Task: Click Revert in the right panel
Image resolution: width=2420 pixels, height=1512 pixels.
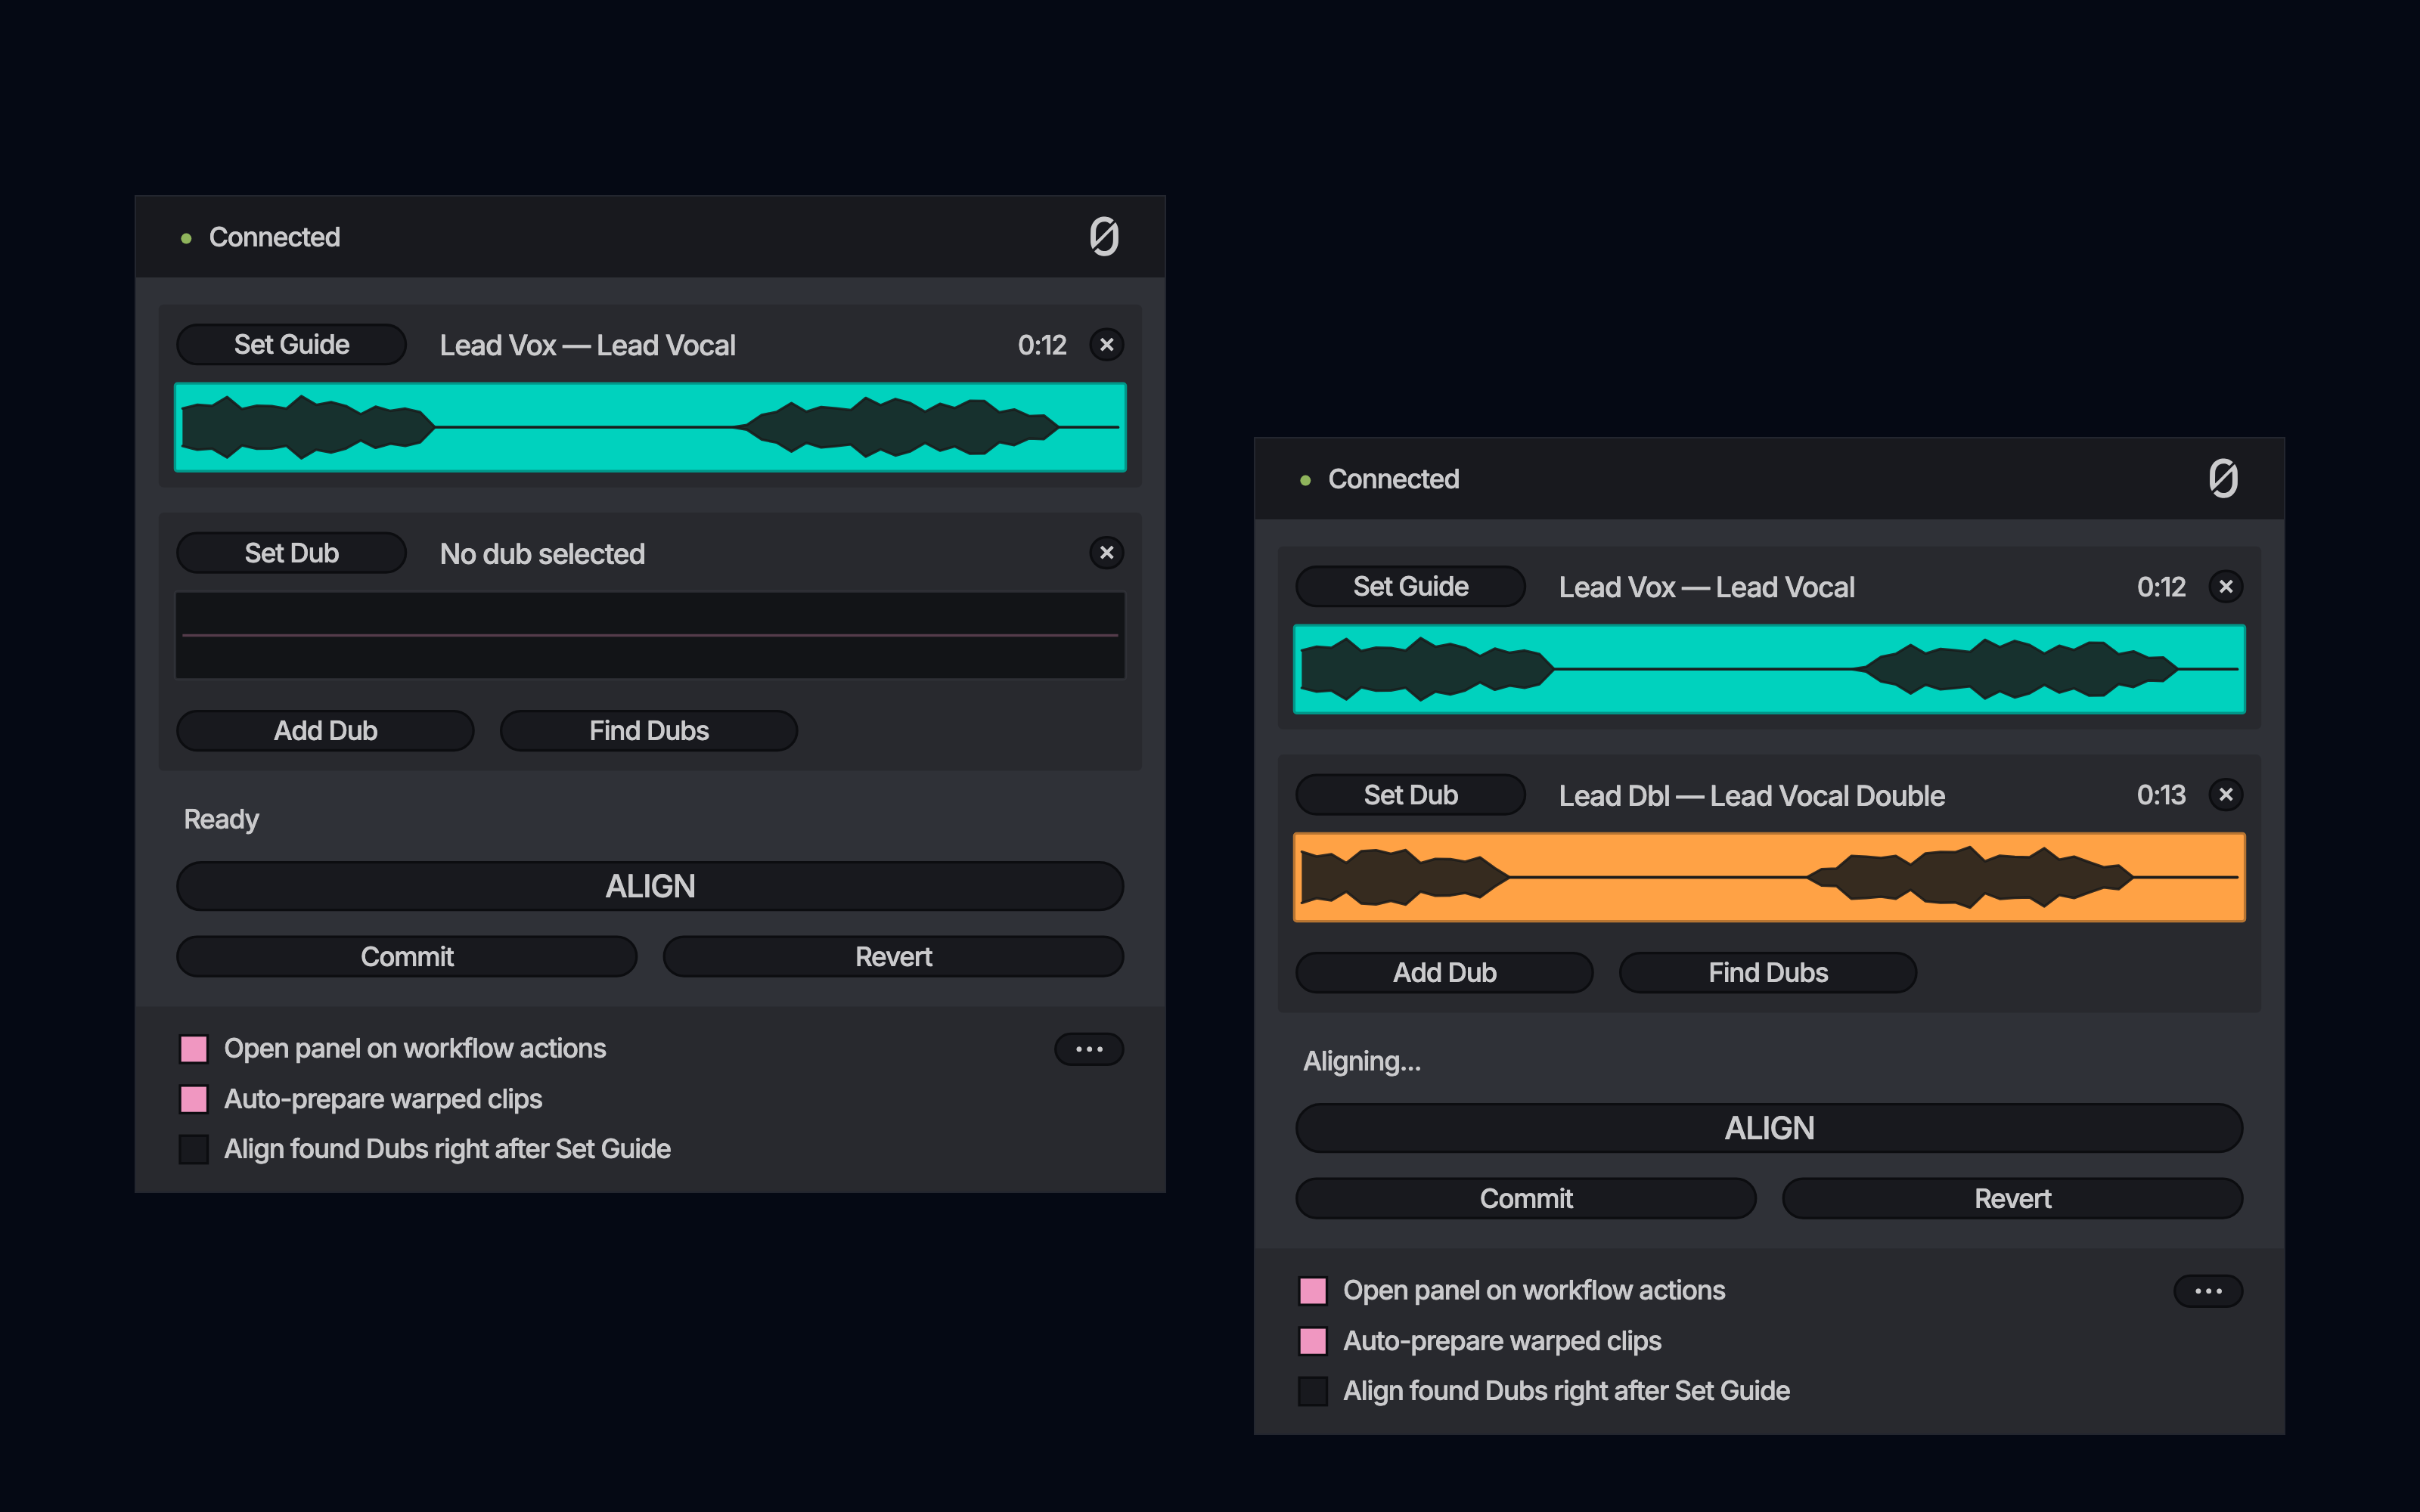Action: click(2012, 1199)
